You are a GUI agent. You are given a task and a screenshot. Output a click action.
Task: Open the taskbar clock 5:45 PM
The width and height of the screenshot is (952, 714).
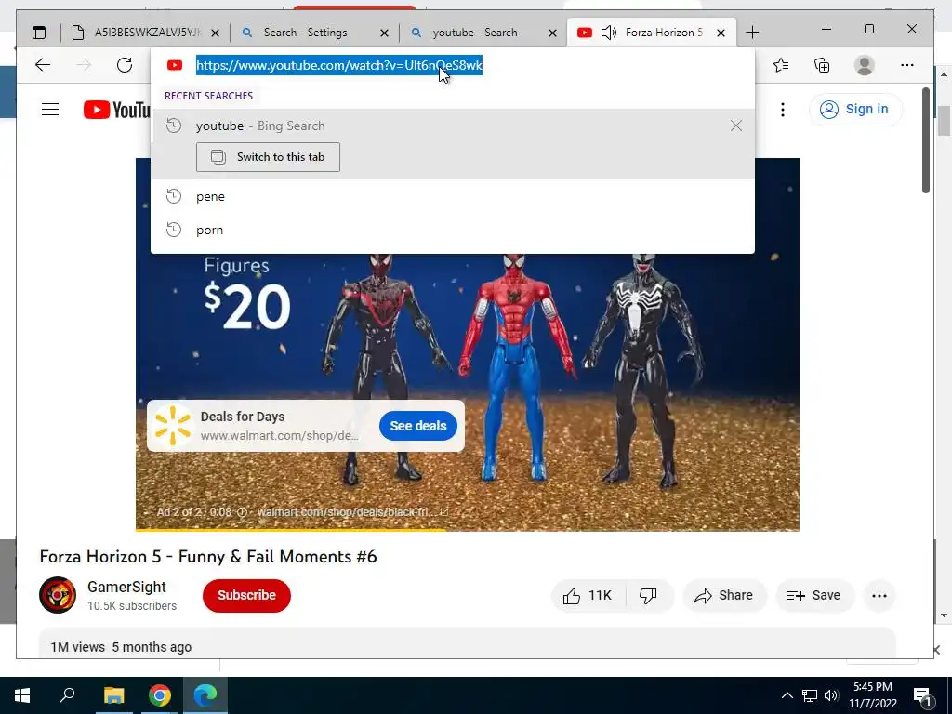873,695
